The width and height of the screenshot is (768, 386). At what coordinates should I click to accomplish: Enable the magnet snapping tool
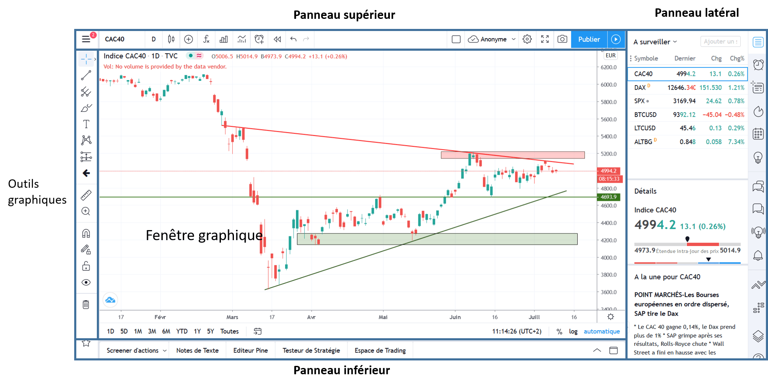[x=86, y=233]
